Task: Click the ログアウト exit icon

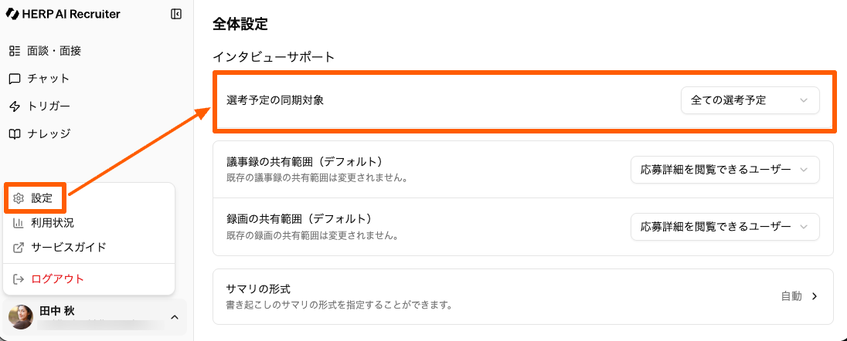Action: pyautogui.click(x=19, y=279)
